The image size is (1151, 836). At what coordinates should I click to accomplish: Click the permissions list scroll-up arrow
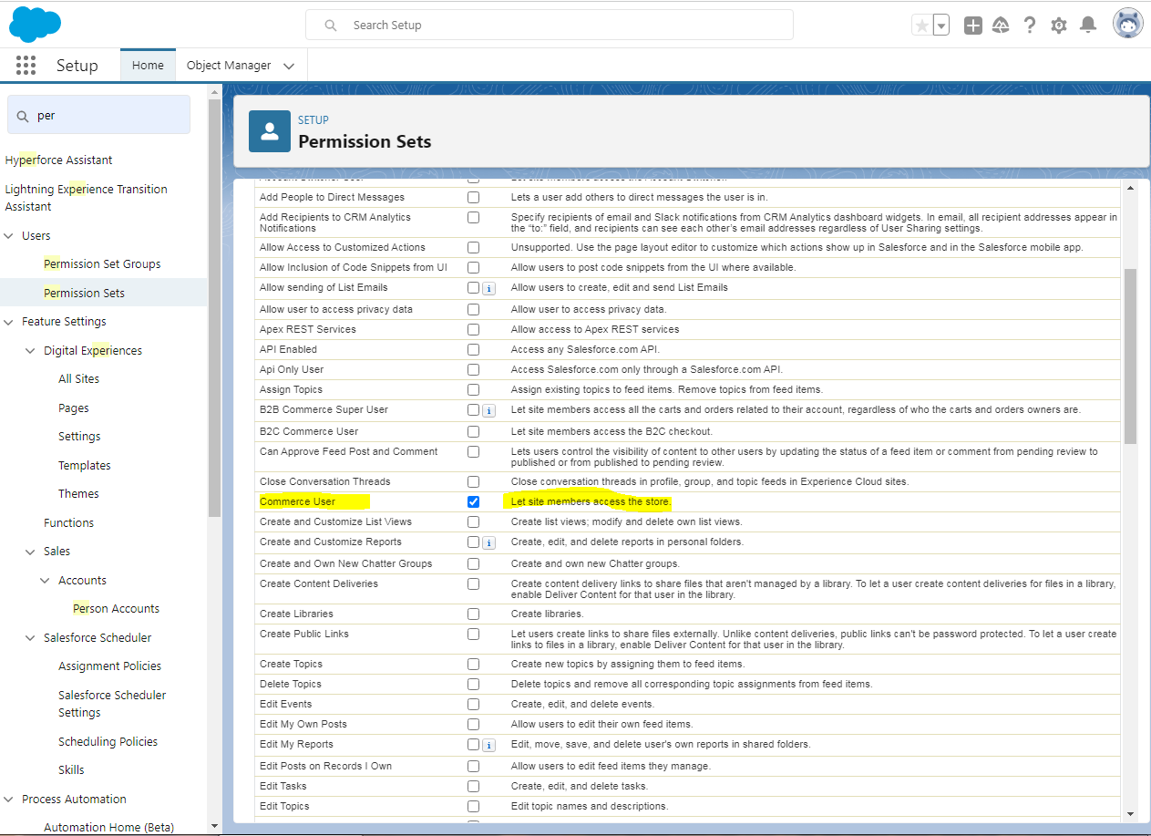[1130, 188]
